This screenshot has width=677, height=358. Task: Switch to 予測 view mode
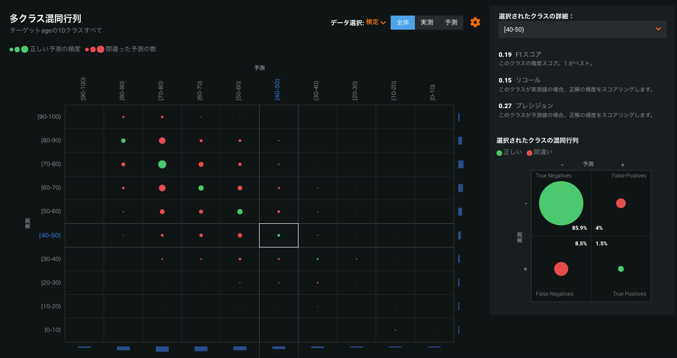[x=451, y=23]
